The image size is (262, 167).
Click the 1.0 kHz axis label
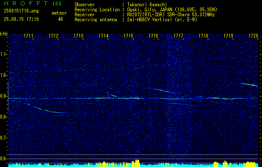point(3,75)
